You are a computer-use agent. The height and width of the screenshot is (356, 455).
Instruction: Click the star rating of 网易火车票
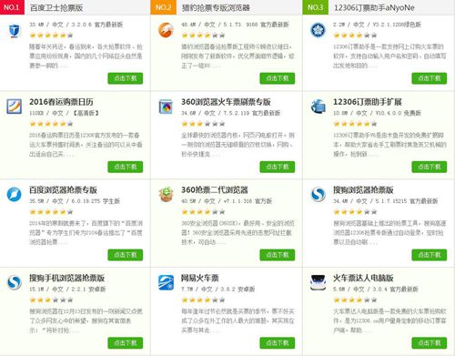pos(203,300)
